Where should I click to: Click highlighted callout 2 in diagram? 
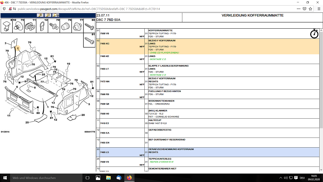click(17, 49)
